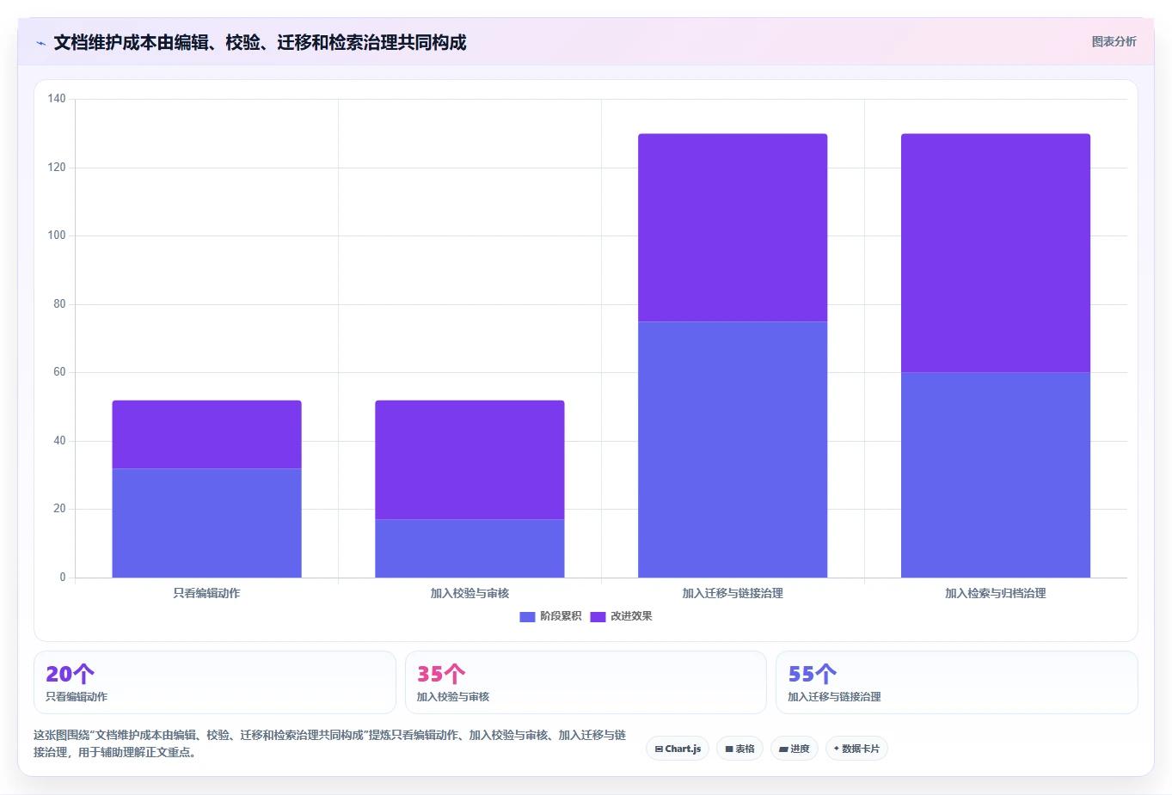Click the purple bar segment for 只看编辑动作
This screenshot has height=795, width=1172.
(206, 434)
